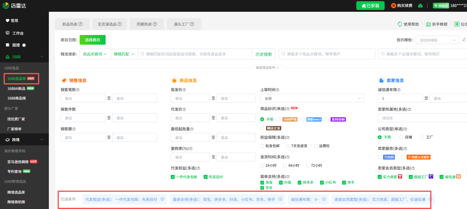Switch to the 无货源选品 tab
The width and height of the screenshot is (467, 209).
pyautogui.click(x=110, y=24)
